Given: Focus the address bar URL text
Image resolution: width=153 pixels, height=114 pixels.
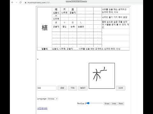Looking at the screenshot, I should click(x=39, y=3).
